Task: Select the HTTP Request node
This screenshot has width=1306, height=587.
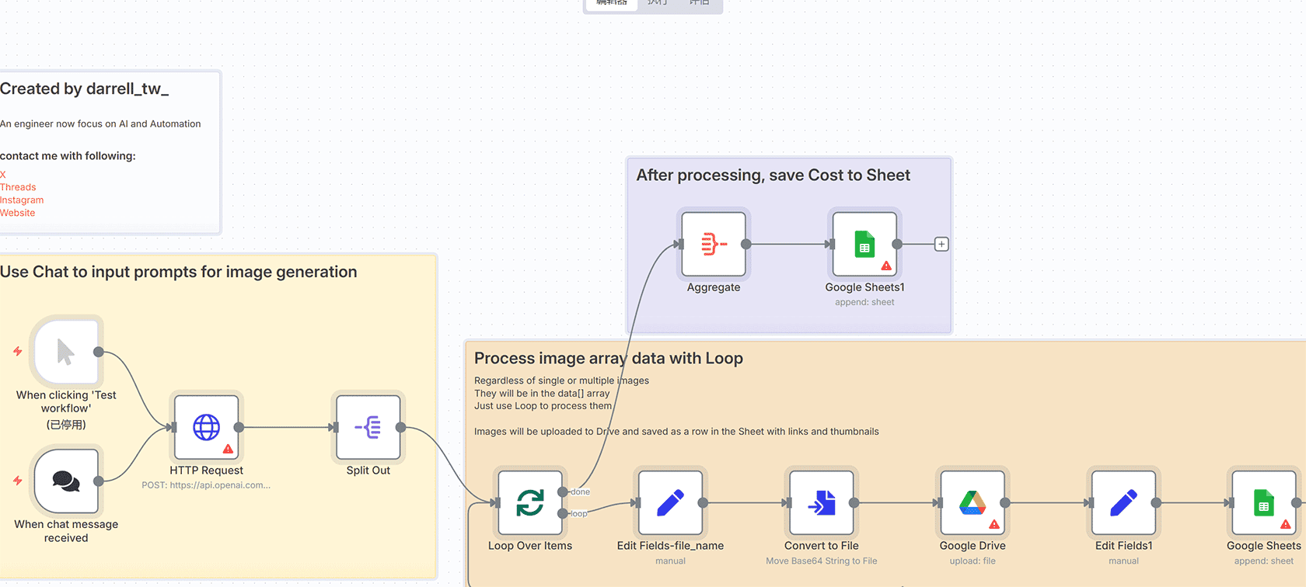Action: tap(206, 427)
